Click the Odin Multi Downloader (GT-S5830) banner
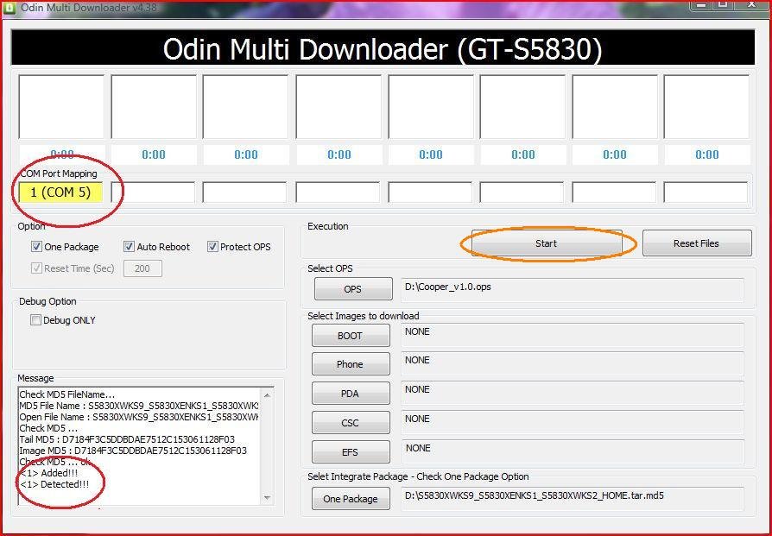This screenshot has width=772, height=536. coord(383,47)
